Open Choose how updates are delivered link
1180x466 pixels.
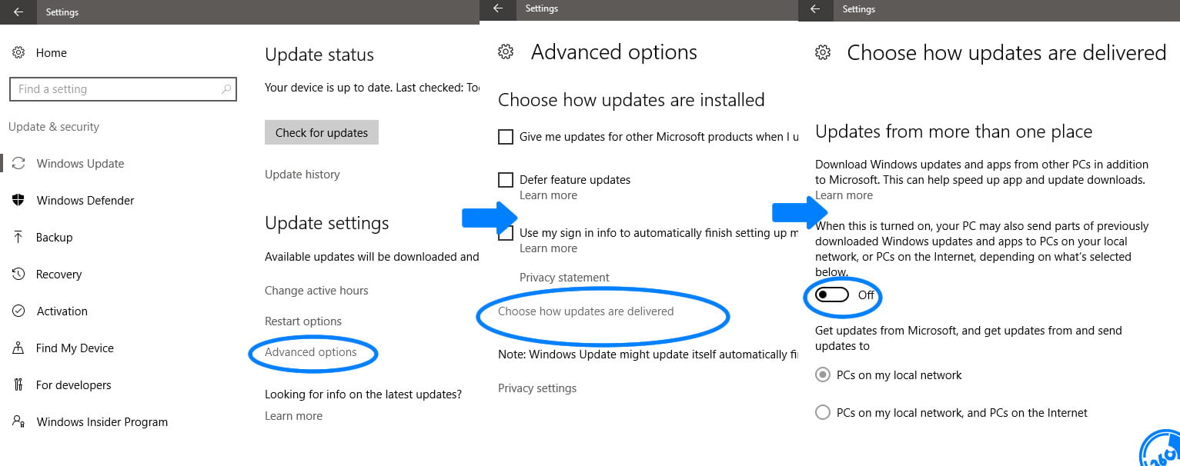click(x=586, y=311)
